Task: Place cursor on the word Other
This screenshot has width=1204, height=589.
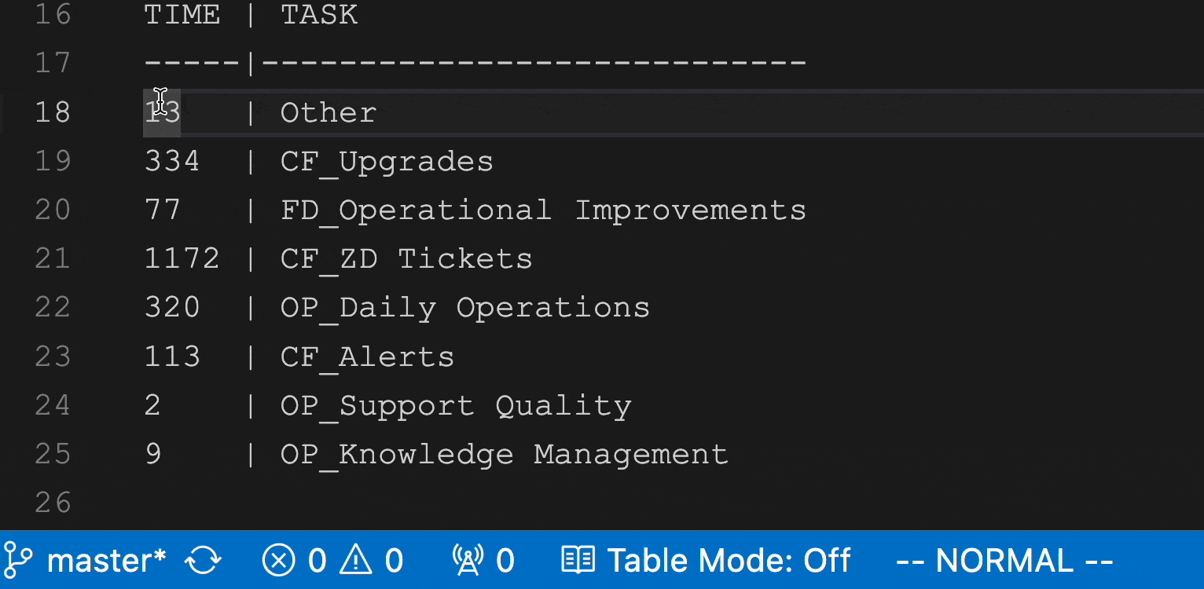Action: [x=329, y=113]
